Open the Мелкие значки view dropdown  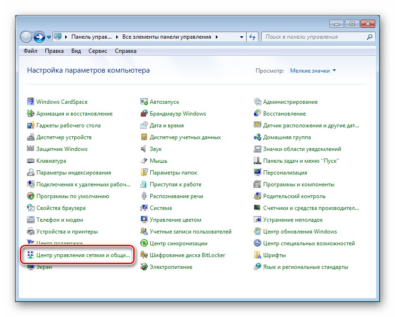[313, 71]
